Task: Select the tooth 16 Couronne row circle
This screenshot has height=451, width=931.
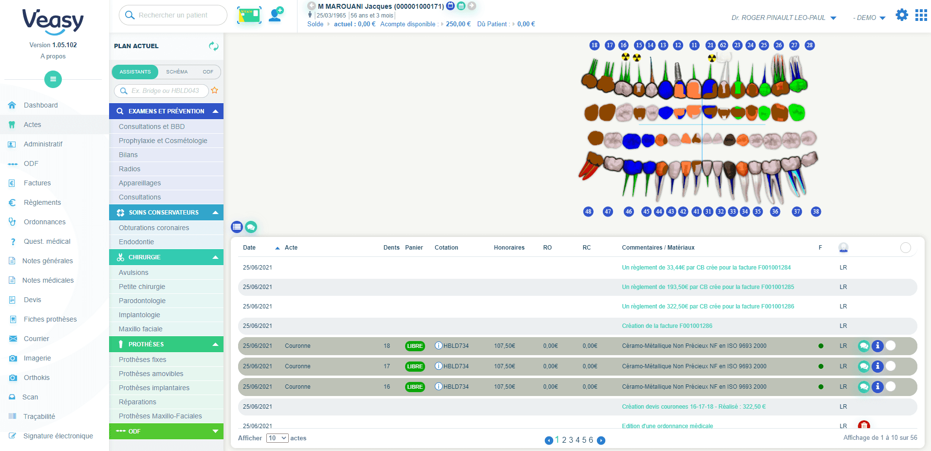Action: click(x=891, y=387)
